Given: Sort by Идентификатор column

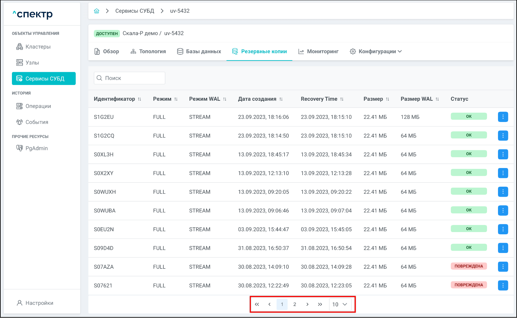Looking at the screenshot, I should [x=140, y=99].
